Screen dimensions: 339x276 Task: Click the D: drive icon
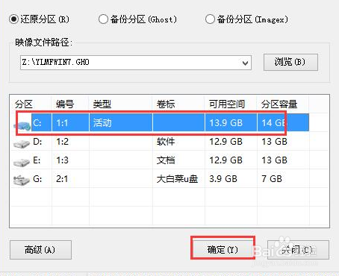coord(22,144)
